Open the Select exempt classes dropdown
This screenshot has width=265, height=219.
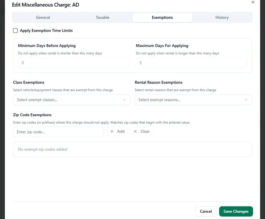72,100
